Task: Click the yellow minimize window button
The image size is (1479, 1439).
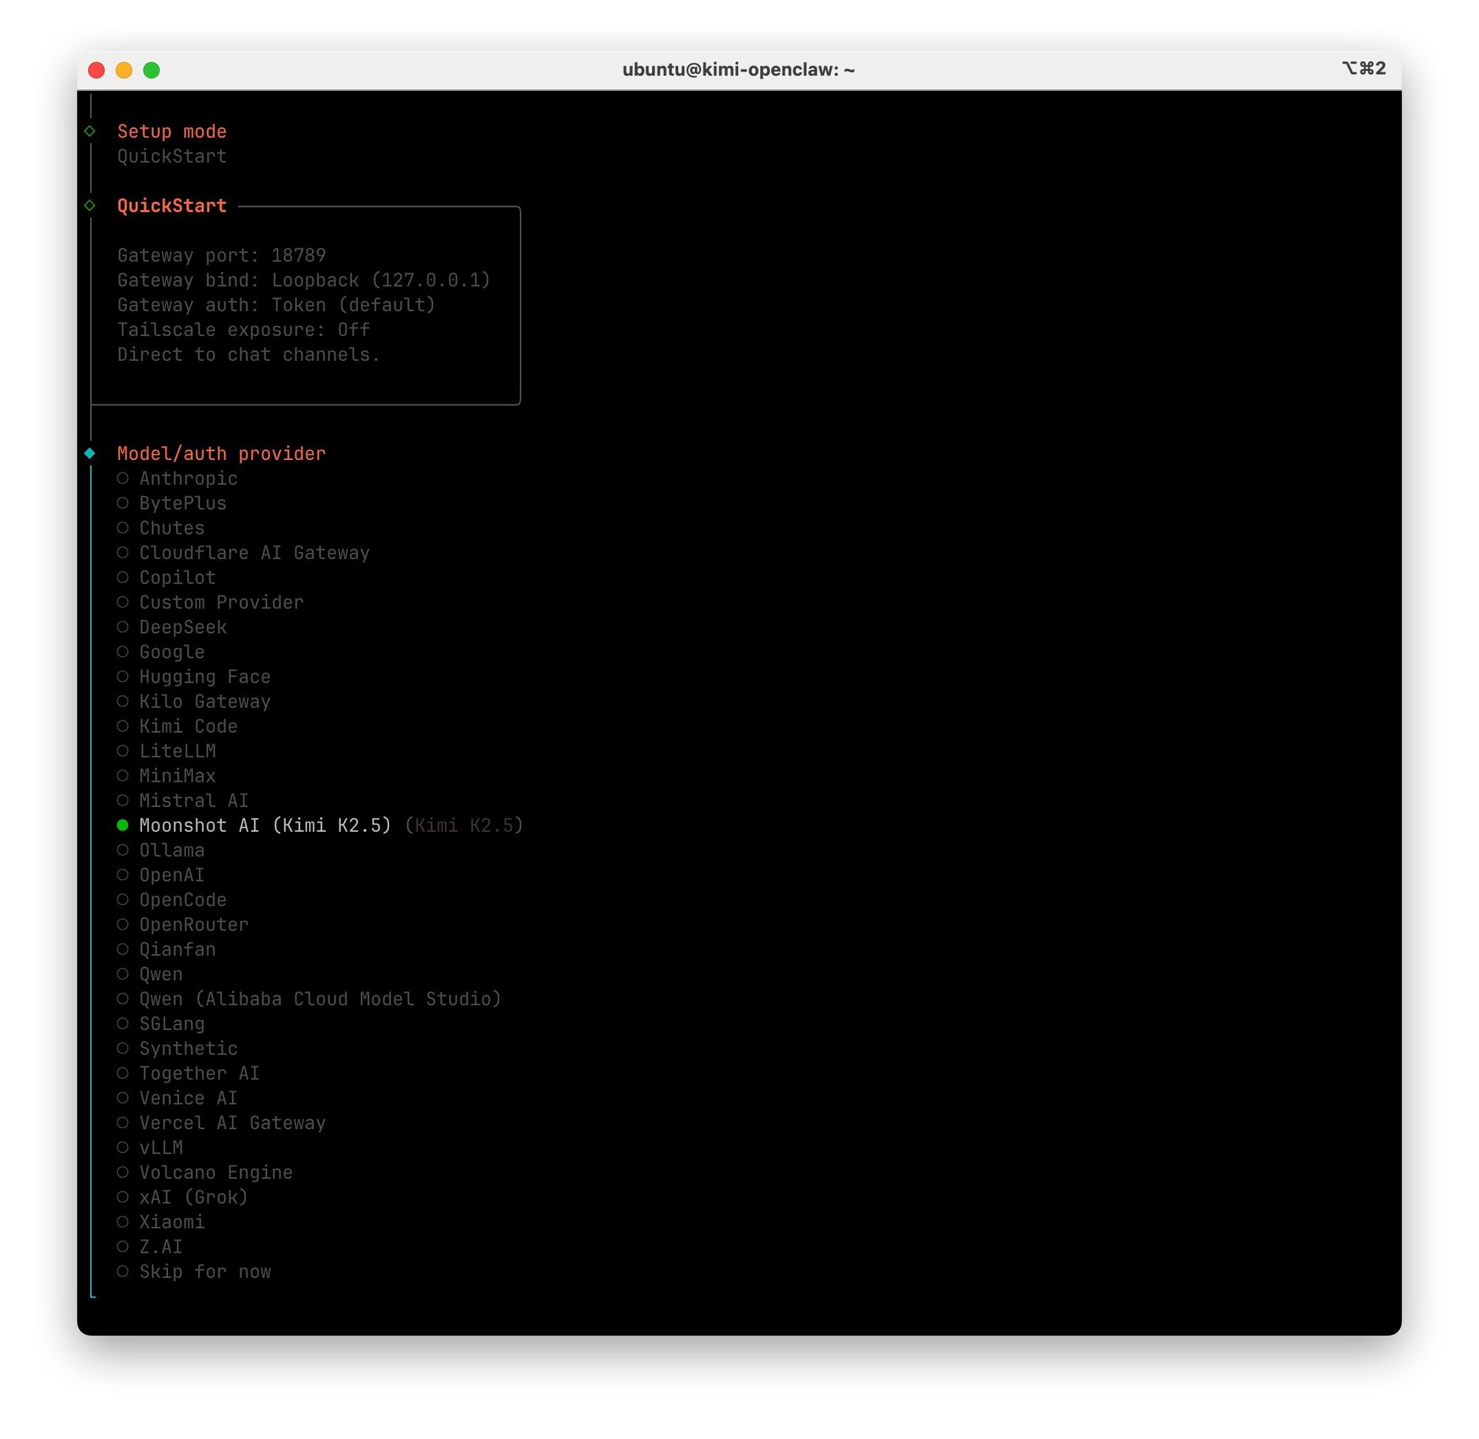Action: coord(124,70)
